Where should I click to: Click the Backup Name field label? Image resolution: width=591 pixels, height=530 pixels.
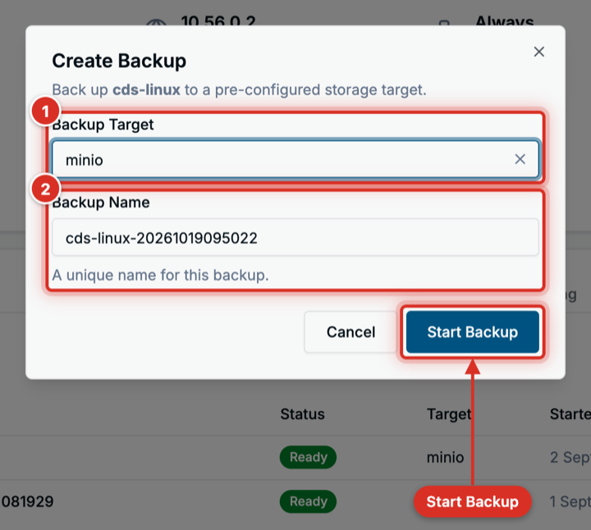point(101,203)
